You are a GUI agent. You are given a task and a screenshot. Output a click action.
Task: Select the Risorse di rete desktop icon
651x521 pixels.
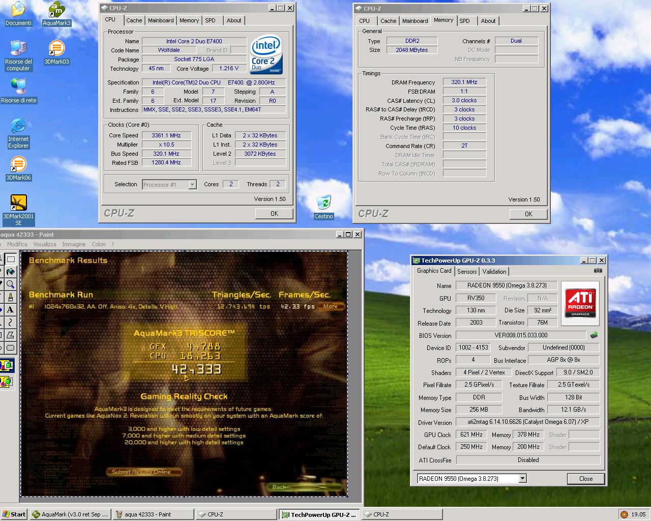point(18,91)
